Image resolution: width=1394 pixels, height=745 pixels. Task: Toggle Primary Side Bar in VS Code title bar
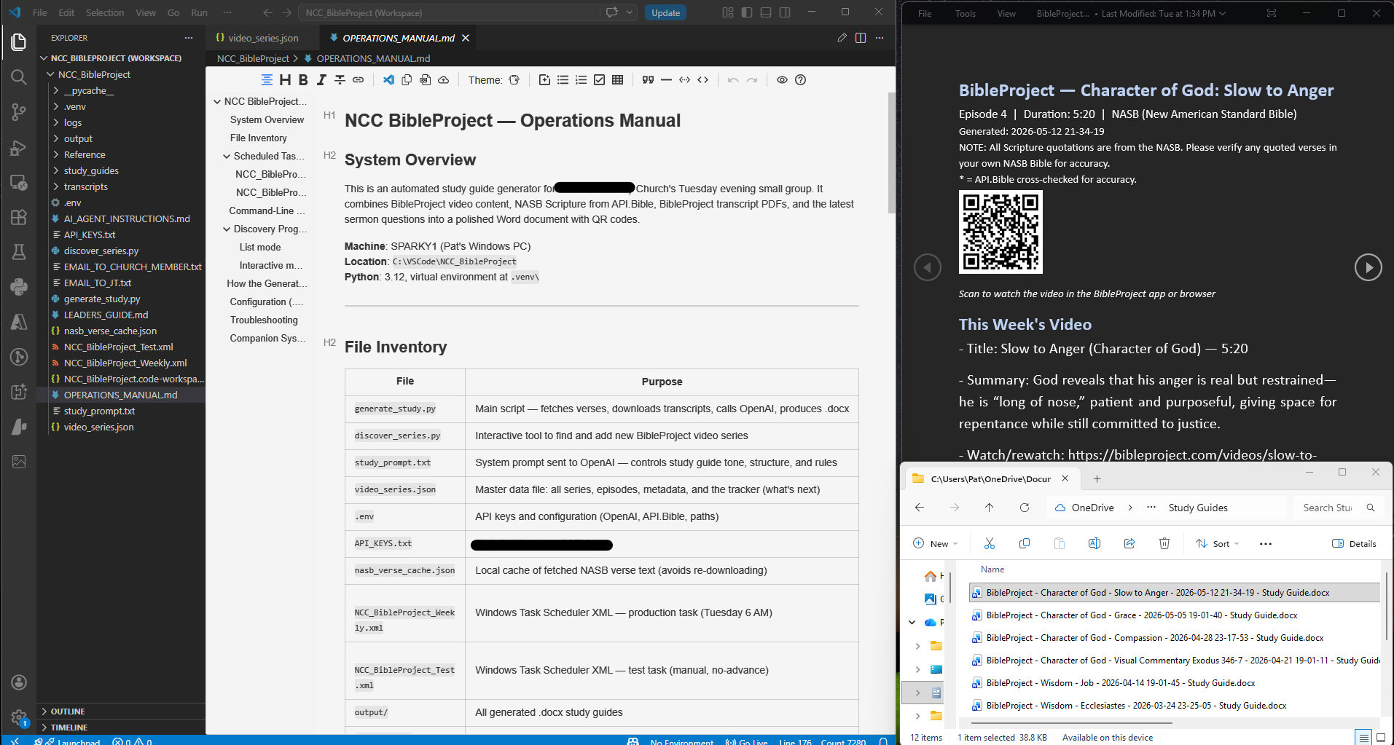coord(747,12)
